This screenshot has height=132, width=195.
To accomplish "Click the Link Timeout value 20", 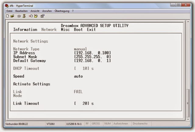I will click(x=82, y=103).
